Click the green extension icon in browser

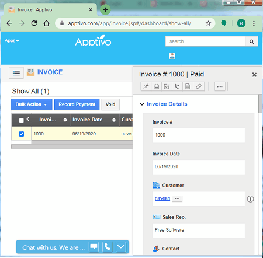224,23
